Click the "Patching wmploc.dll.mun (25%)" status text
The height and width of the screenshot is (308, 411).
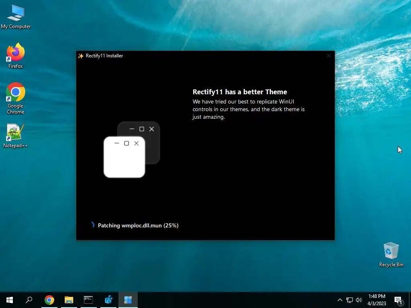[x=138, y=225]
